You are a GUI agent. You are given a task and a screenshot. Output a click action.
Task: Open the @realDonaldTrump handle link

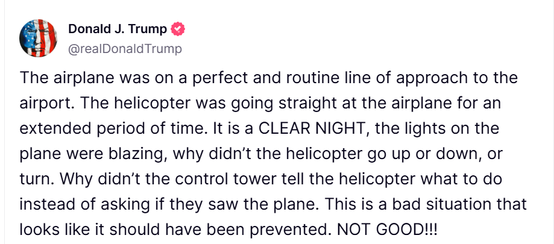[x=125, y=48]
